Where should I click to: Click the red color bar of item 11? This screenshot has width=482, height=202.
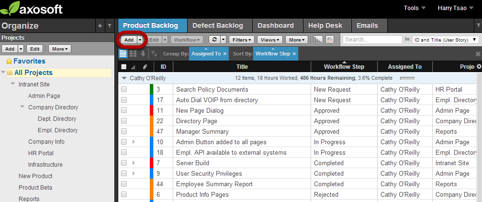click(151, 110)
